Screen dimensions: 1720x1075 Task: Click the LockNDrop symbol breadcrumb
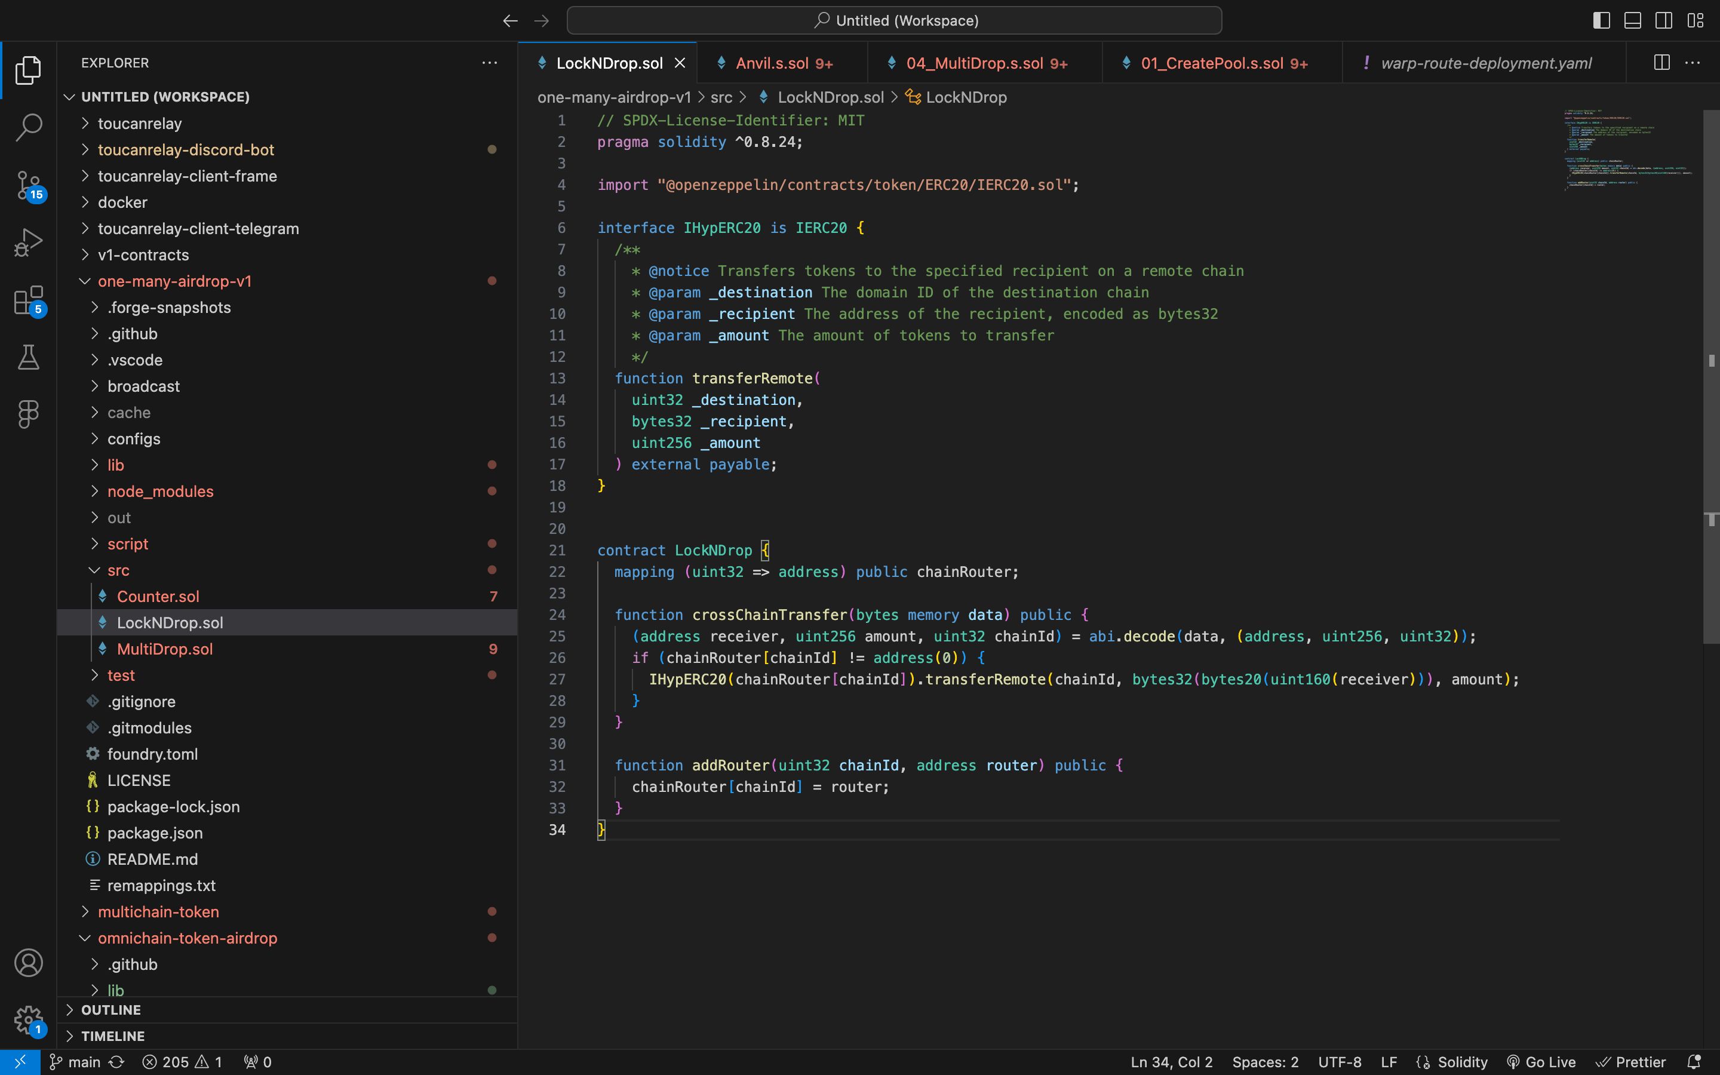point(957,97)
